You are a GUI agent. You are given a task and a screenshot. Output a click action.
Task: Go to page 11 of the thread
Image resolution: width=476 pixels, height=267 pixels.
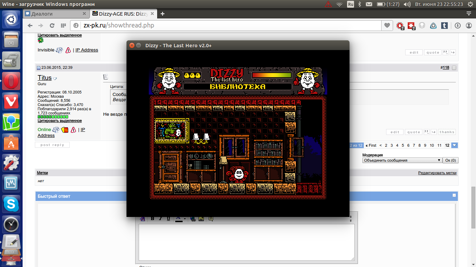pyautogui.click(x=439, y=145)
